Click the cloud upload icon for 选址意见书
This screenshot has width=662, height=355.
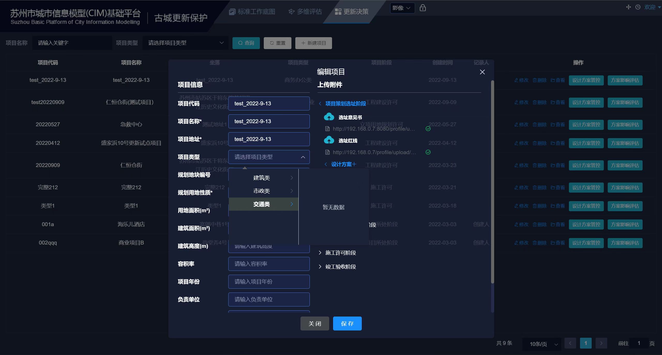[329, 117]
